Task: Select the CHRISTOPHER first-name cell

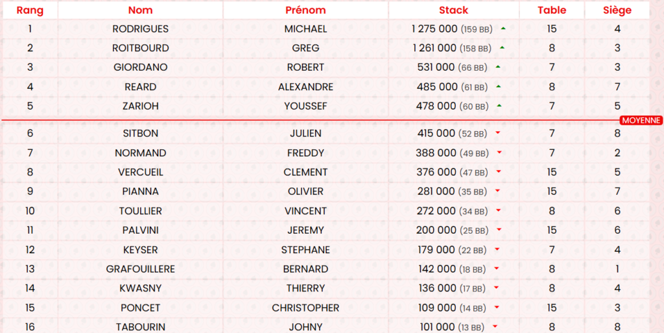Action: pos(305,308)
